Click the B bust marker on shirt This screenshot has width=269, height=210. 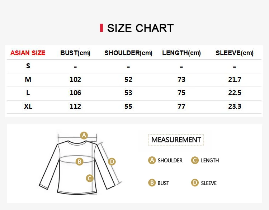coord(80,161)
